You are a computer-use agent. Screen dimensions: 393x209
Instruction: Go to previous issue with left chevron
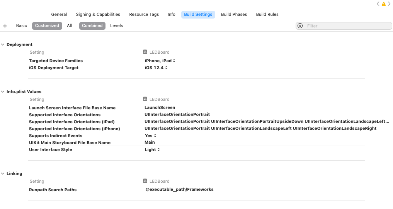pos(378,4)
